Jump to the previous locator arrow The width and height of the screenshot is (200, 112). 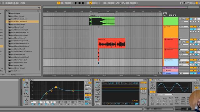[x=164, y=15]
